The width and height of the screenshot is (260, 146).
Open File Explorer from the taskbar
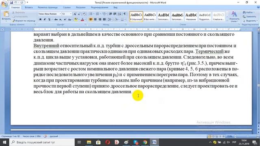[x=89, y=142]
